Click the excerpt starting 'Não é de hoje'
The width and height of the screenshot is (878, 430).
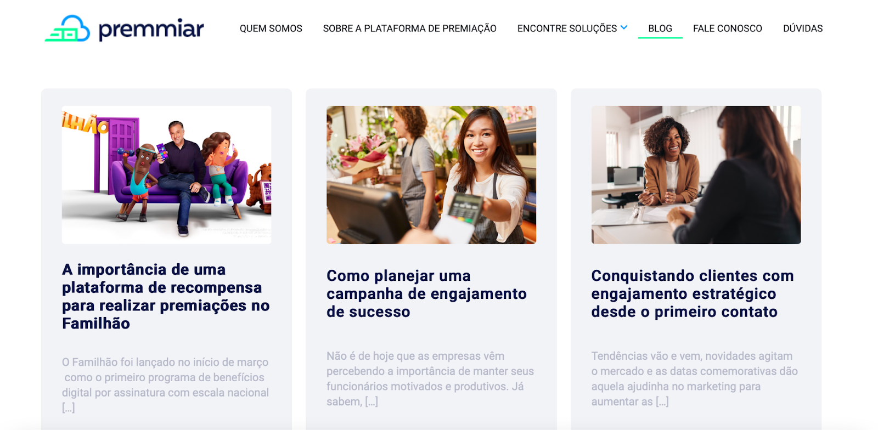click(x=430, y=378)
